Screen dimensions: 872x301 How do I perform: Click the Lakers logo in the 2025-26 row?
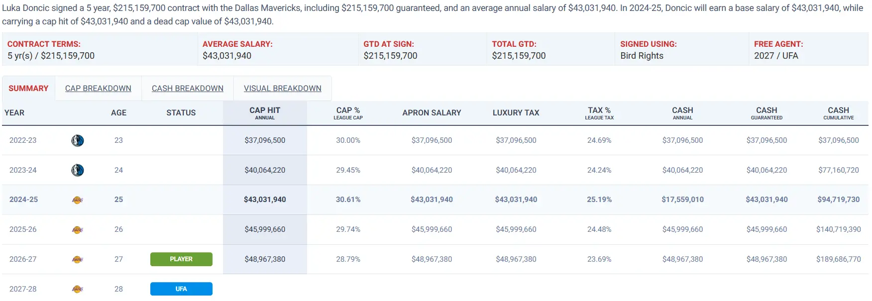click(78, 230)
